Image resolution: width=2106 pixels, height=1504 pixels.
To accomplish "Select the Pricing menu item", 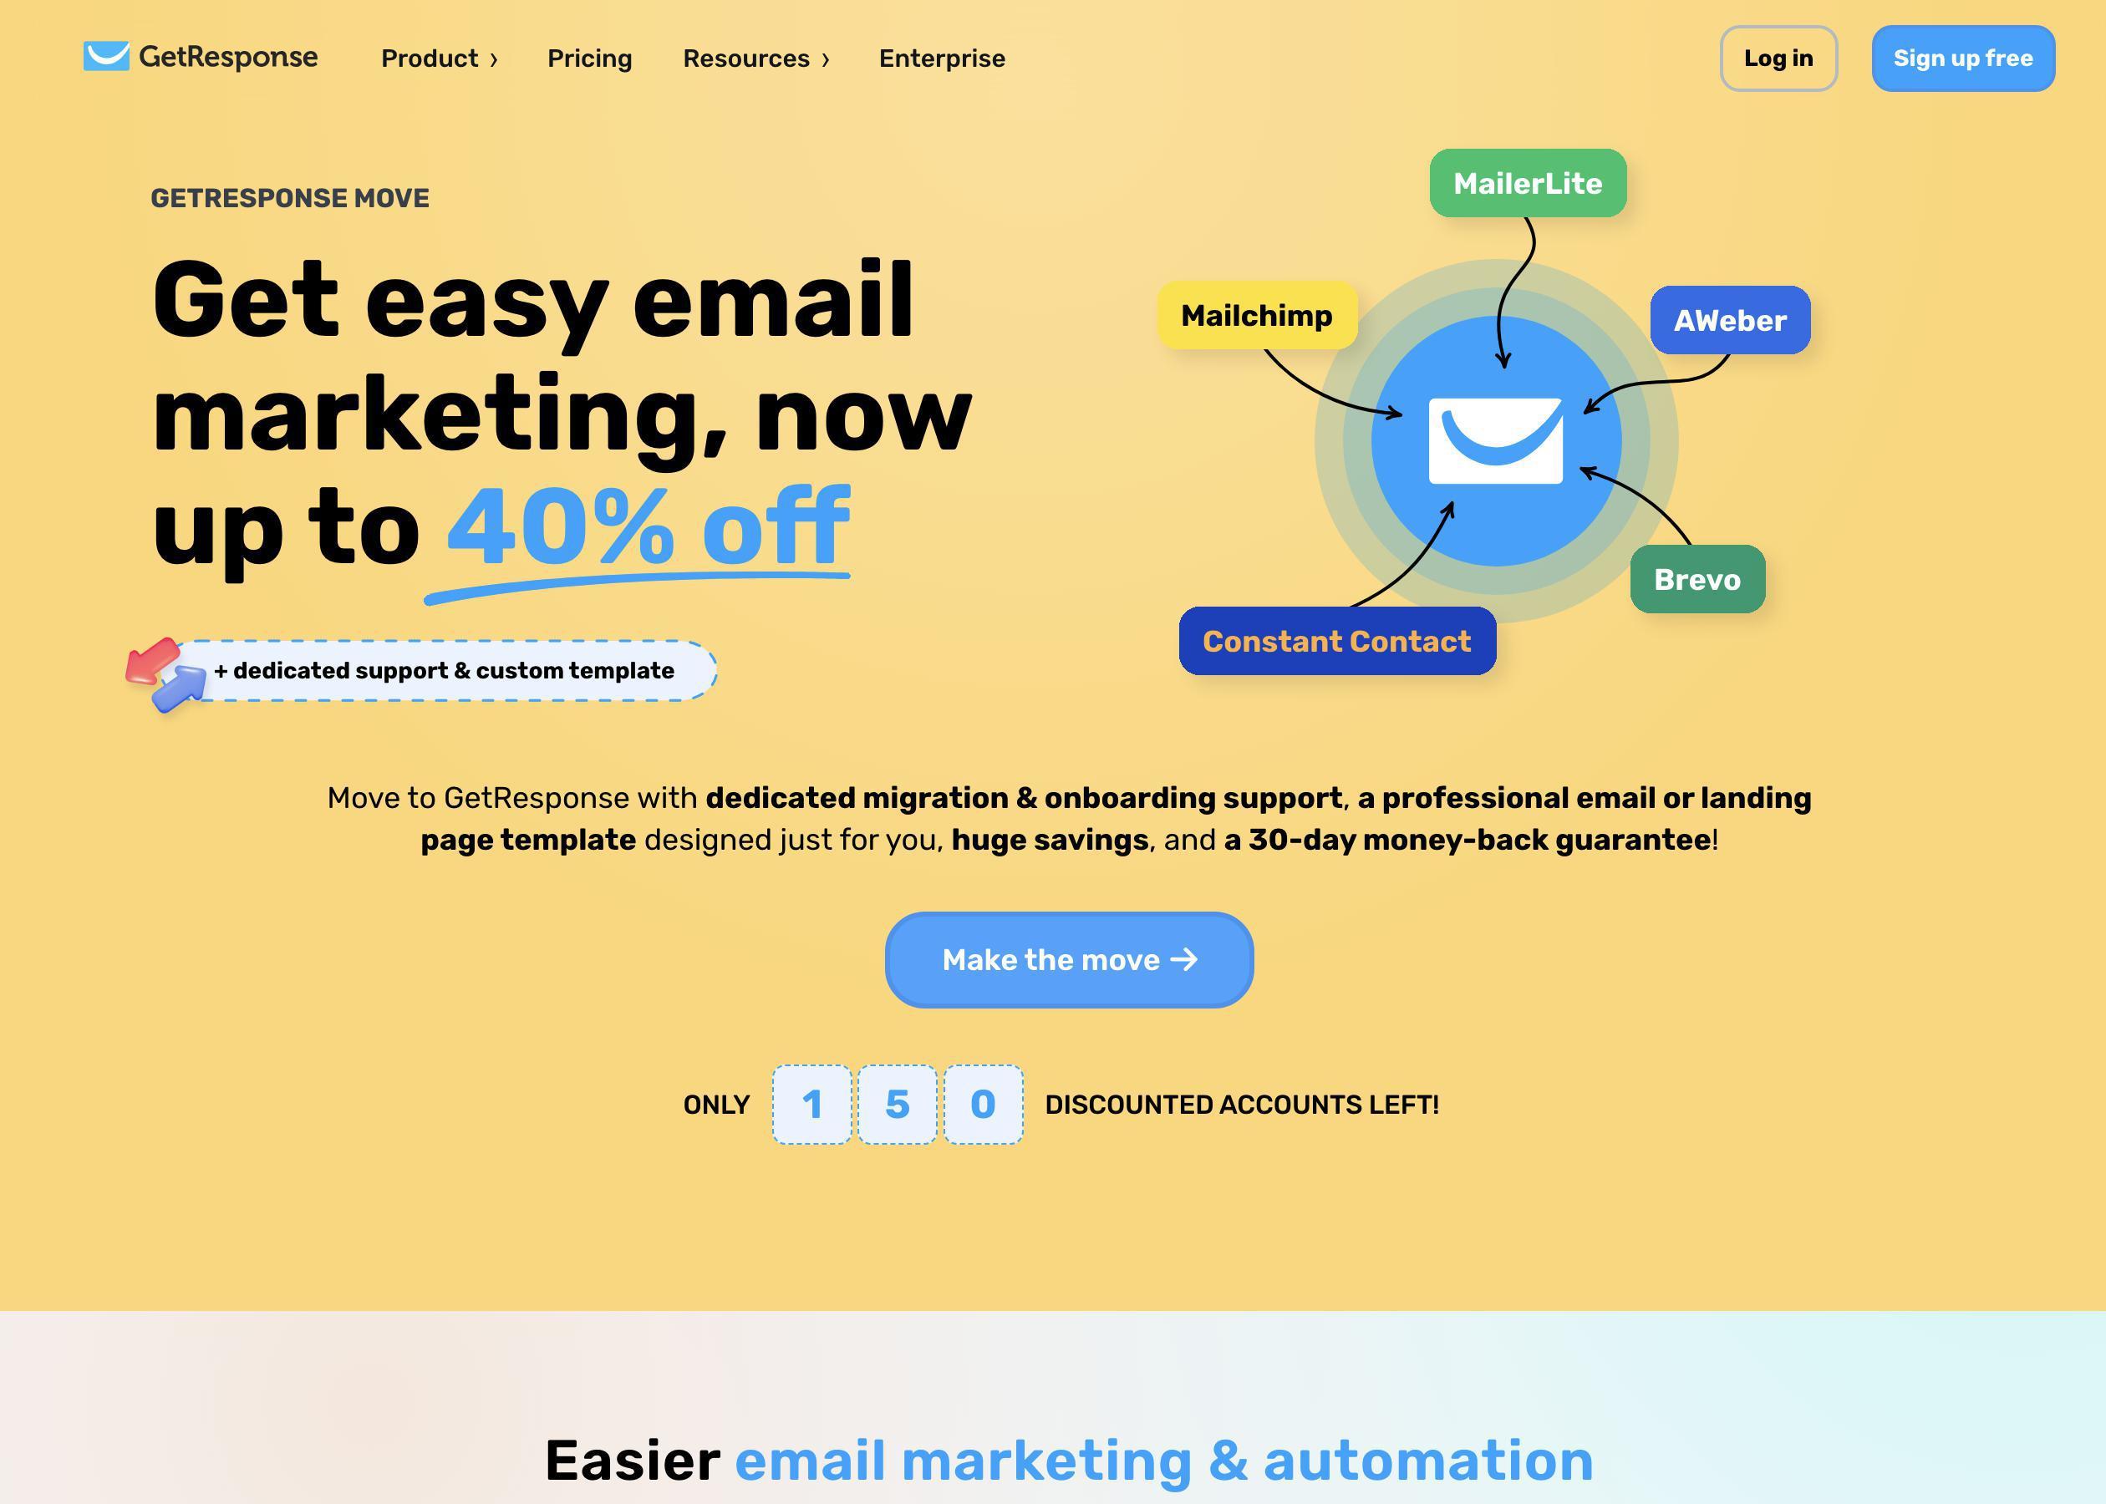I will 591,57.
